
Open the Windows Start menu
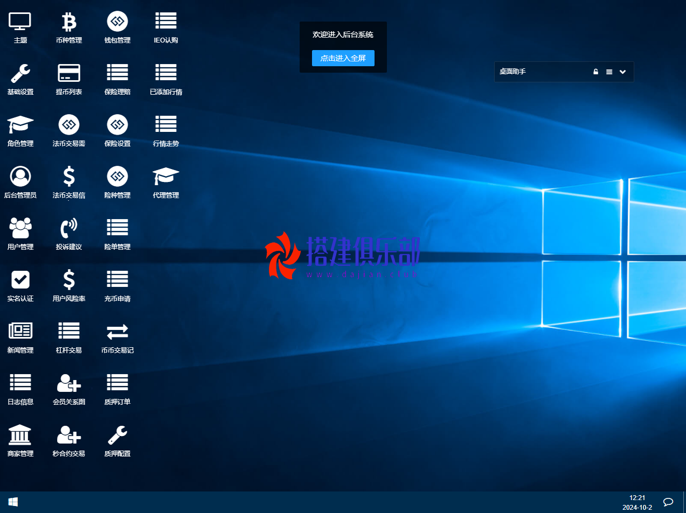tap(13, 502)
